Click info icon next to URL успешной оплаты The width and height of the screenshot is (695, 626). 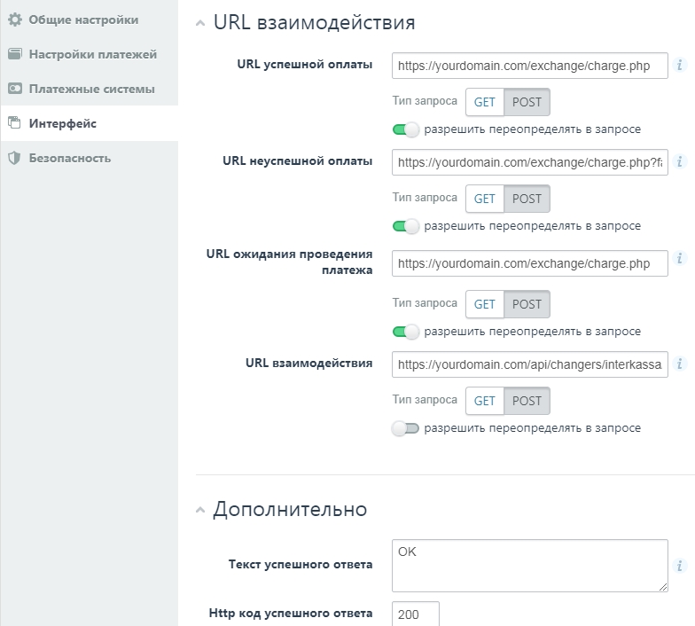pyautogui.click(x=680, y=65)
